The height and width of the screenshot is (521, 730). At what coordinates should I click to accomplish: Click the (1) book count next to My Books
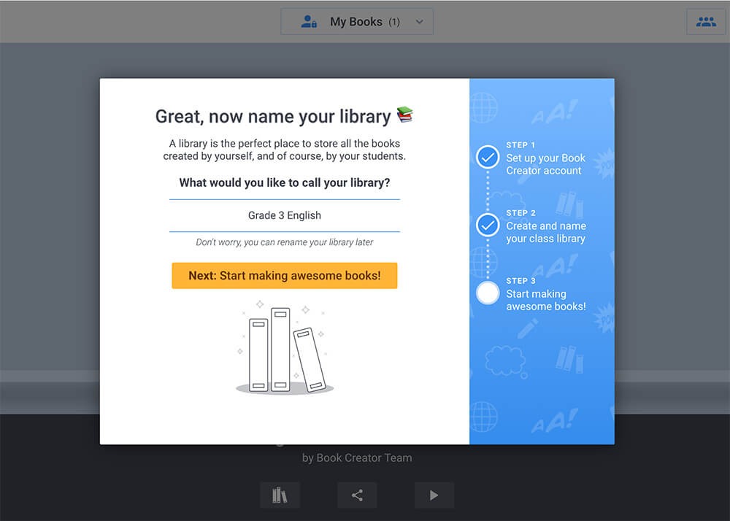pyautogui.click(x=394, y=22)
